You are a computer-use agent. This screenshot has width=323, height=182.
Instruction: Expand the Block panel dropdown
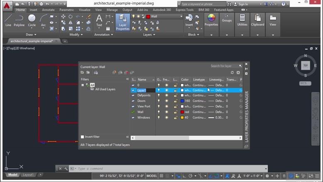point(193,34)
